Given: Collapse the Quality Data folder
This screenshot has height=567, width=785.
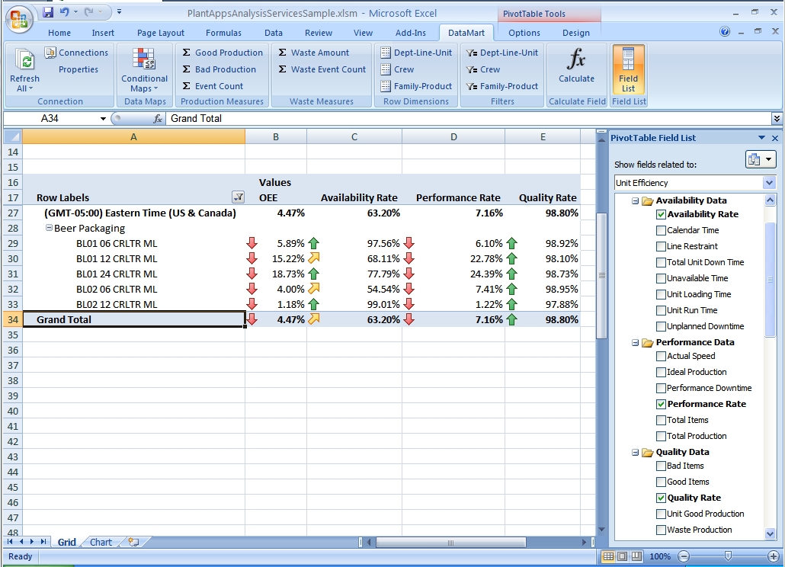Looking at the screenshot, I should point(635,453).
